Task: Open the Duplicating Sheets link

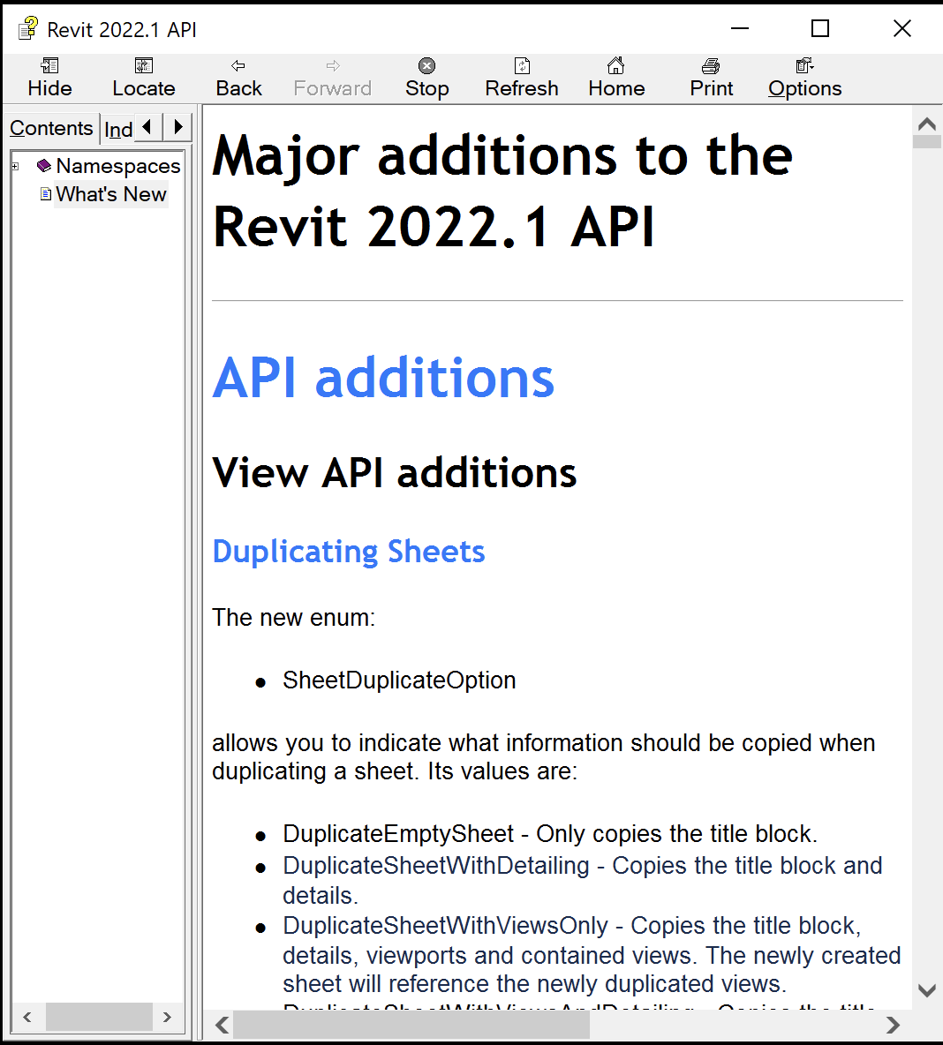Action: coord(348,551)
